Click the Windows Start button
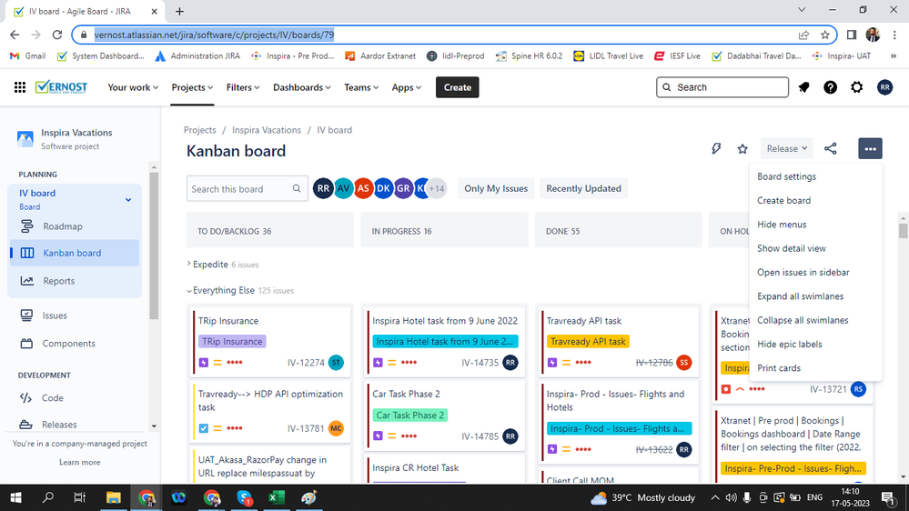 [x=15, y=497]
